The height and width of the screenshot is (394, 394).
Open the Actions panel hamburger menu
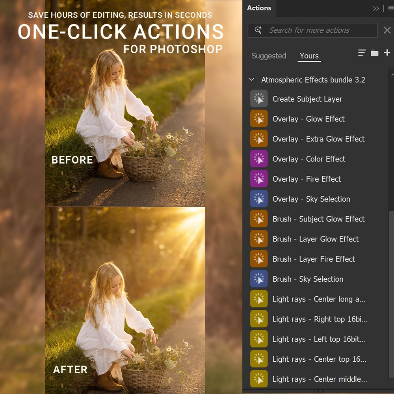[391, 8]
